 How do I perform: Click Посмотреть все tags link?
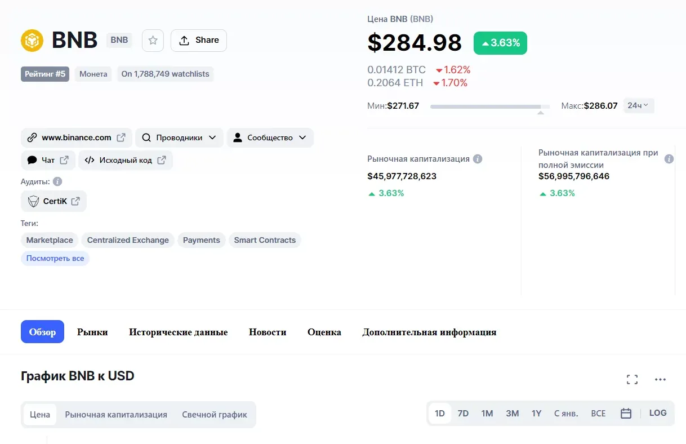pyautogui.click(x=55, y=259)
